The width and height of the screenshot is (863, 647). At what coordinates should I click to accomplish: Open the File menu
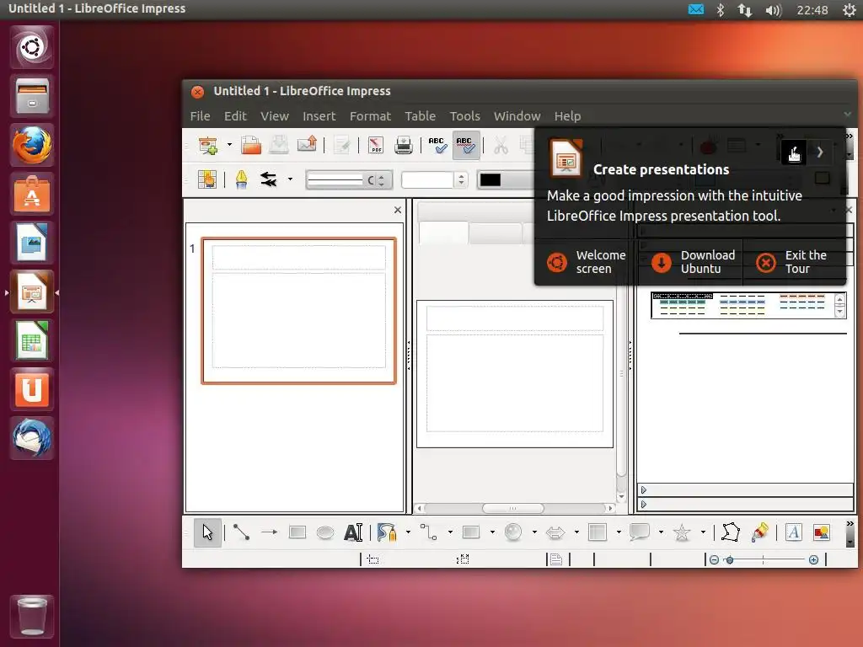click(201, 116)
